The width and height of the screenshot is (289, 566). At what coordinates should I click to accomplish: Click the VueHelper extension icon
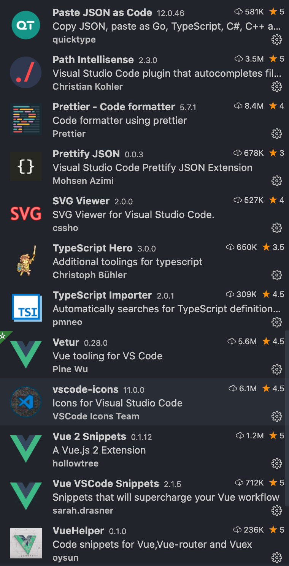click(26, 544)
